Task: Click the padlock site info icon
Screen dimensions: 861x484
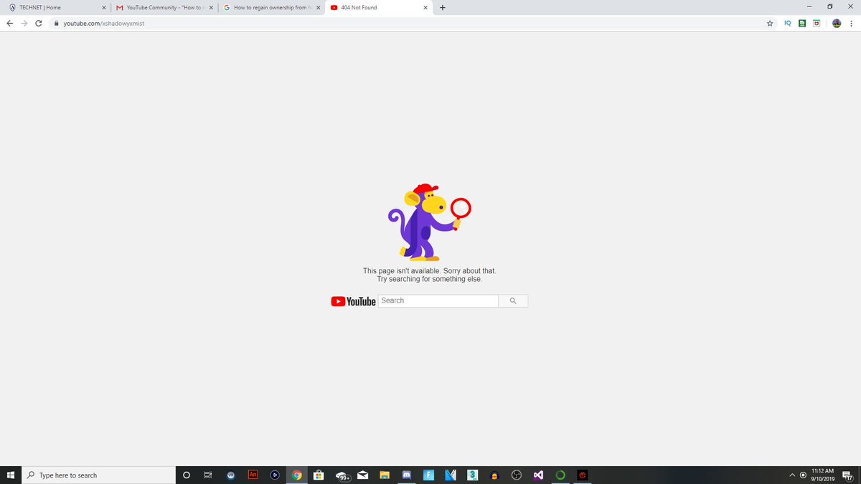Action: pos(56,23)
